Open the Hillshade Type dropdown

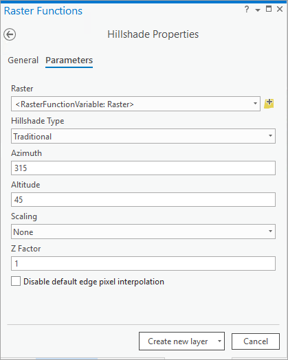(270, 136)
